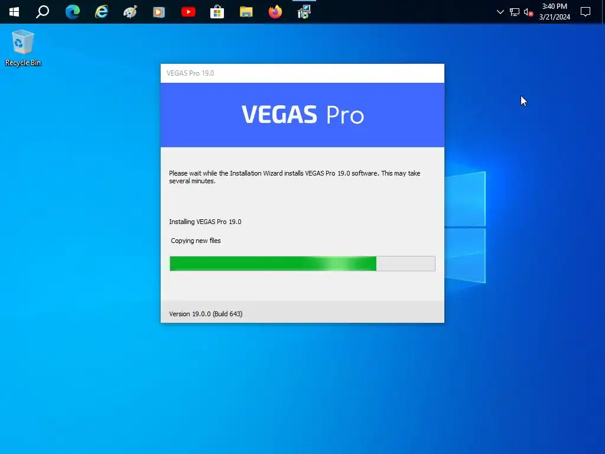
Task: Open the Windows Start menu
Action: 14,12
